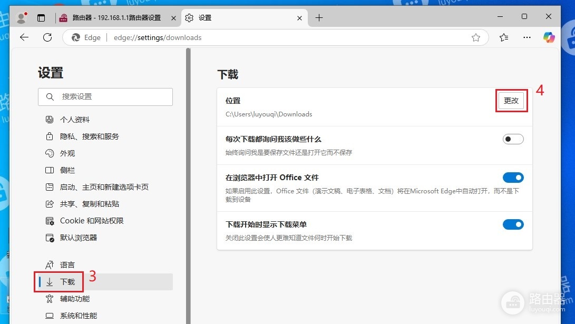
Task: Click 更改 to change download location
Action: (x=511, y=101)
